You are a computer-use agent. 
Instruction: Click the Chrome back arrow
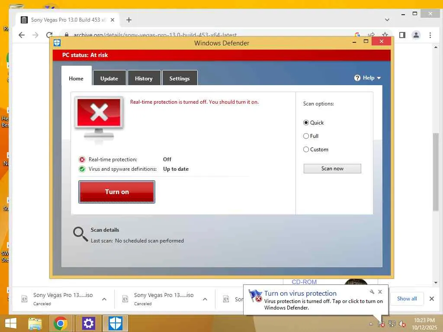22,35
